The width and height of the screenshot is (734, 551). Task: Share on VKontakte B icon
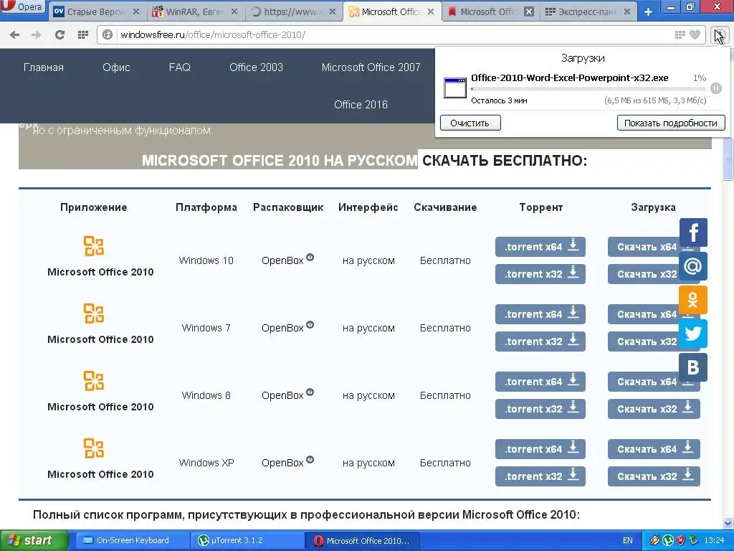[693, 367]
